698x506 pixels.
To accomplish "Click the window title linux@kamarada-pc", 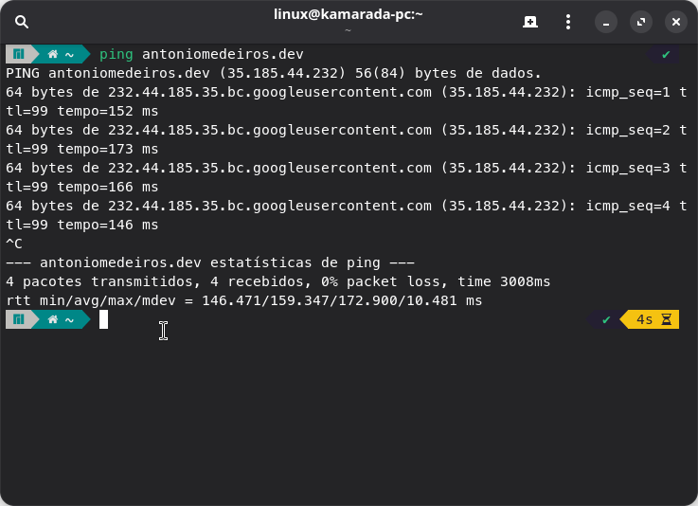I will (348, 14).
